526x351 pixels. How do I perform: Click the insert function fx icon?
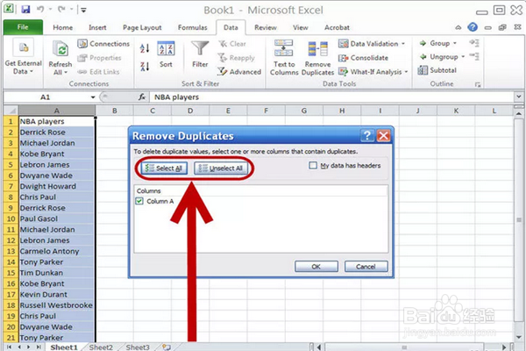142,97
